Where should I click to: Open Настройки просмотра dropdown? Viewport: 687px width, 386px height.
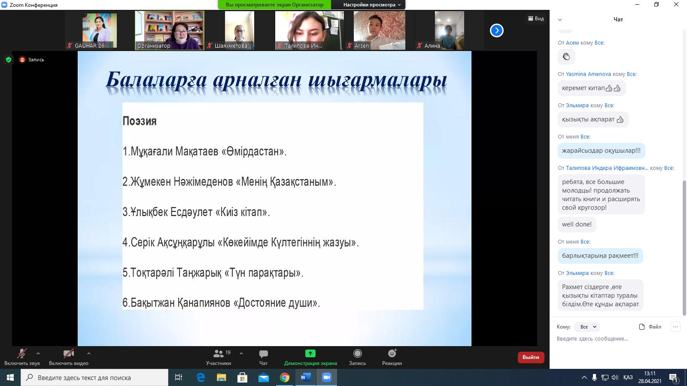[x=371, y=5]
